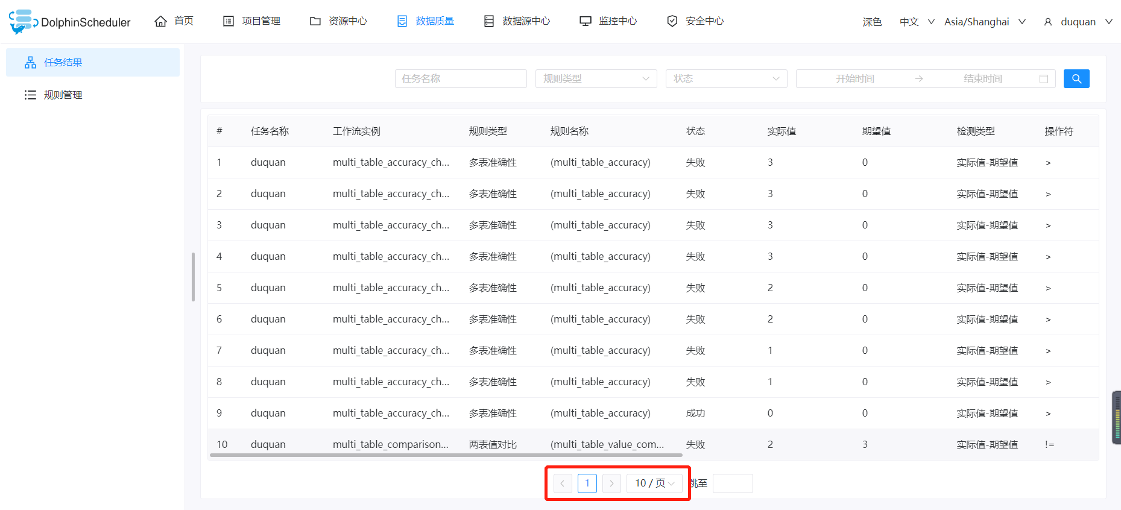Go to next page arrow
This screenshot has height=510, width=1121.
(x=611, y=483)
